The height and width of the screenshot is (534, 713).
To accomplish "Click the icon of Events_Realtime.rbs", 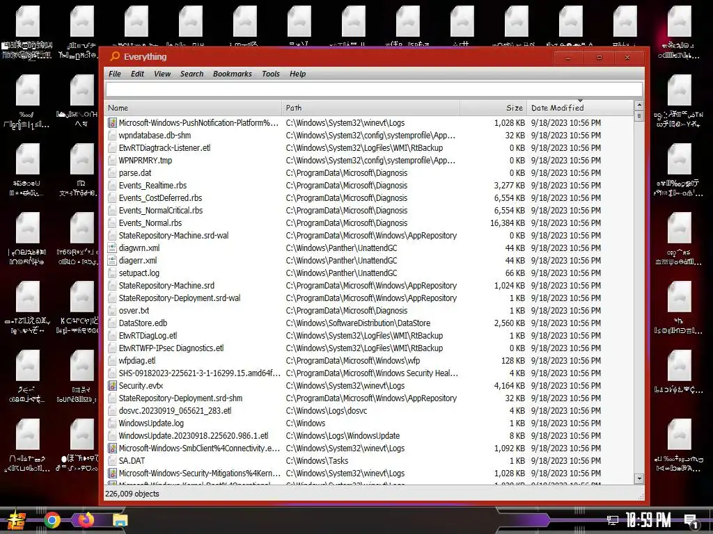I will pos(112,185).
